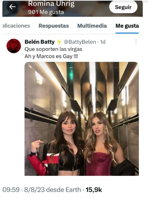Open the partially visible Publicaciones tab
148x198 pixels.
click(16, 26)
